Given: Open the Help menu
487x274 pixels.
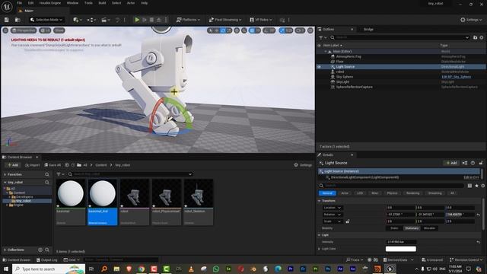Looking at the screenshot, I should click(x=144, y=3).
